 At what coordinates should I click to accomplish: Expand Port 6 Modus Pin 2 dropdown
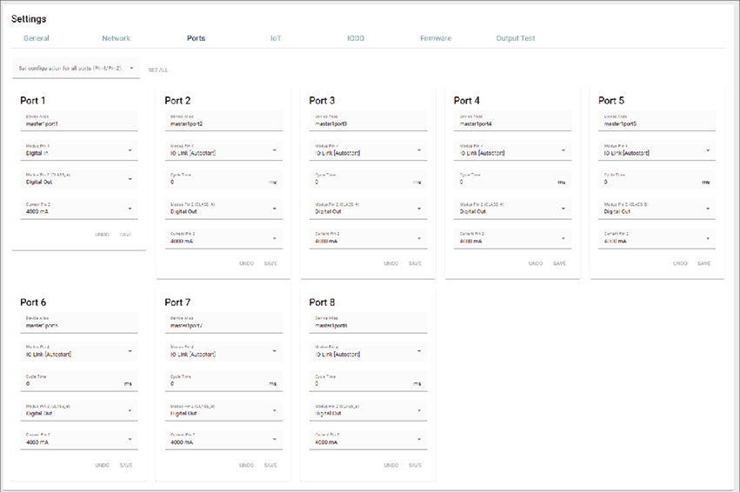[79, 410]
